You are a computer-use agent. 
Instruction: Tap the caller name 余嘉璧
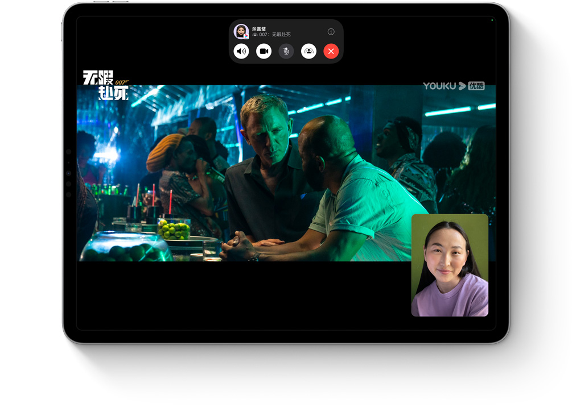pos(258,29)
